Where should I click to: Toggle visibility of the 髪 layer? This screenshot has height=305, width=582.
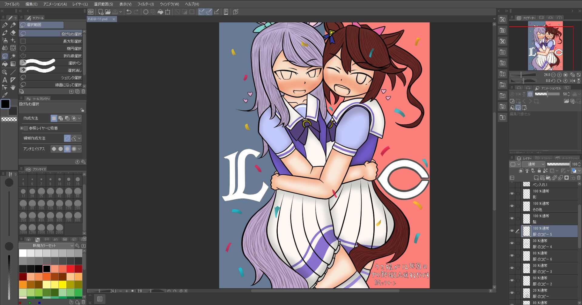coord(512,218)
